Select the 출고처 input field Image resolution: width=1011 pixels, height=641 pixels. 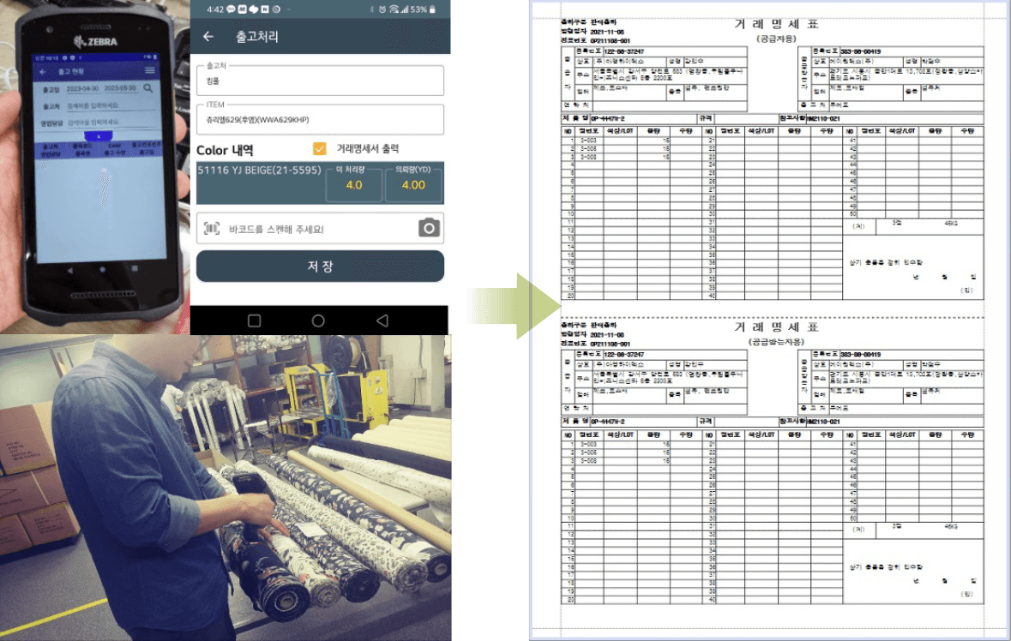[x=320, y=81]
